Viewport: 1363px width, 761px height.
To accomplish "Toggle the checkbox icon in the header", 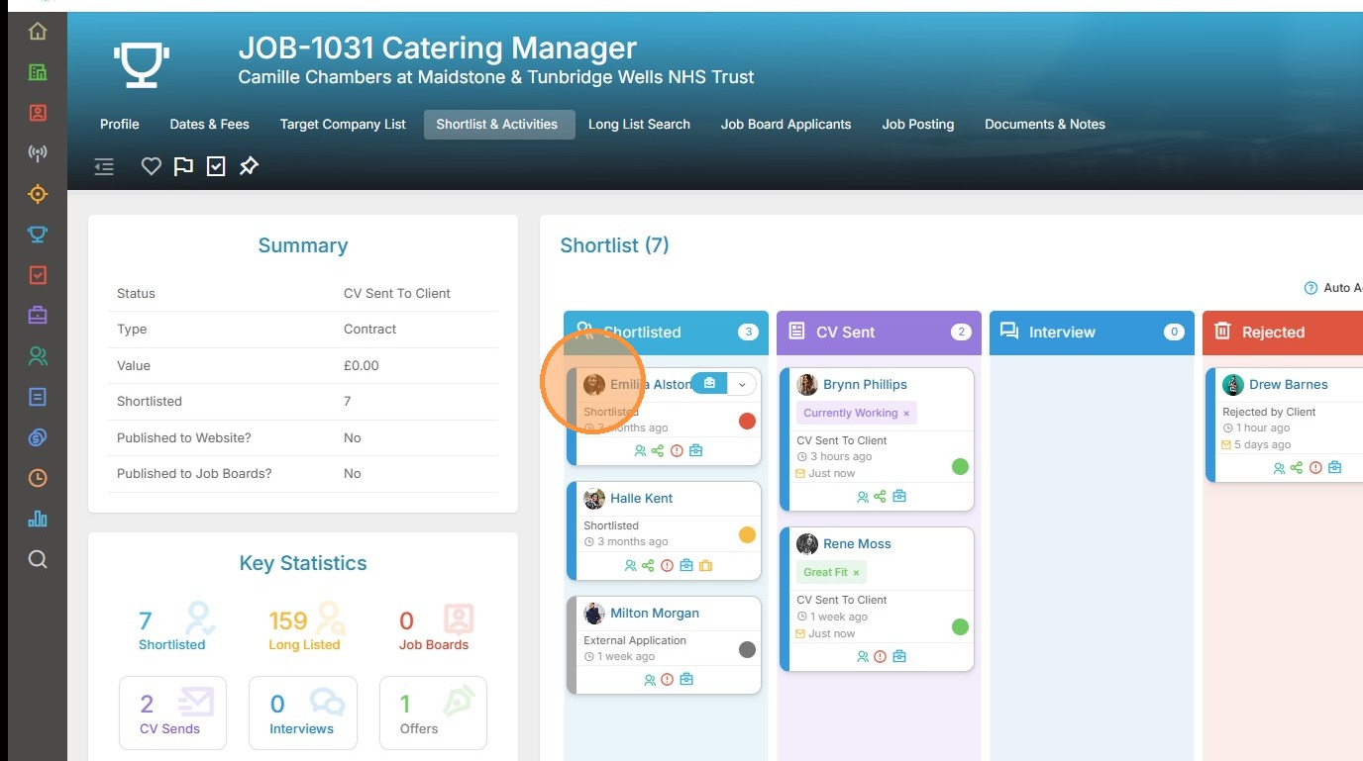I will 216,166.
